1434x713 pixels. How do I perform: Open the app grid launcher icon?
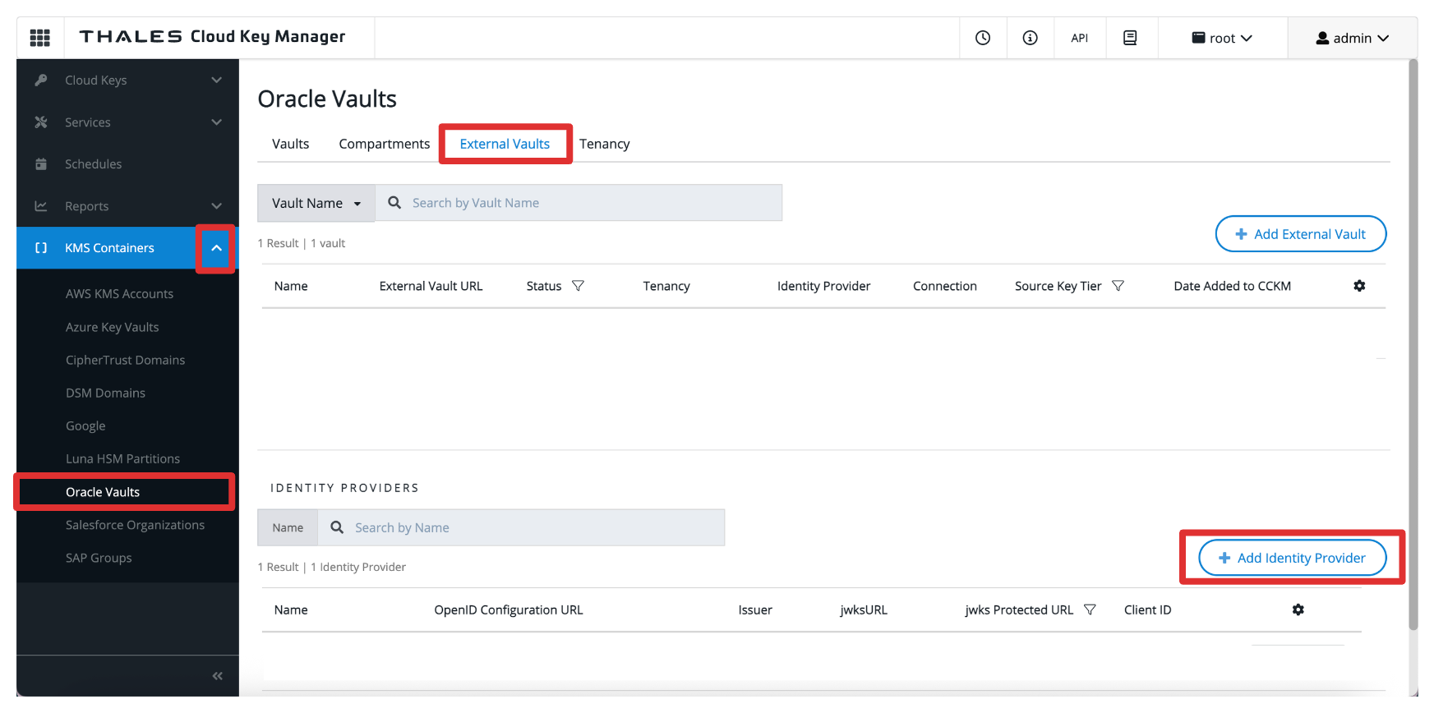(x=39, y=38)
